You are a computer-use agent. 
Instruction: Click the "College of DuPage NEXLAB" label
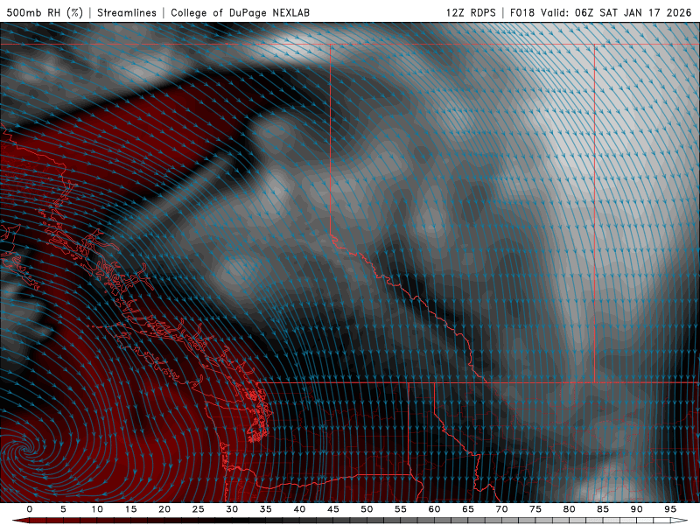240,12
